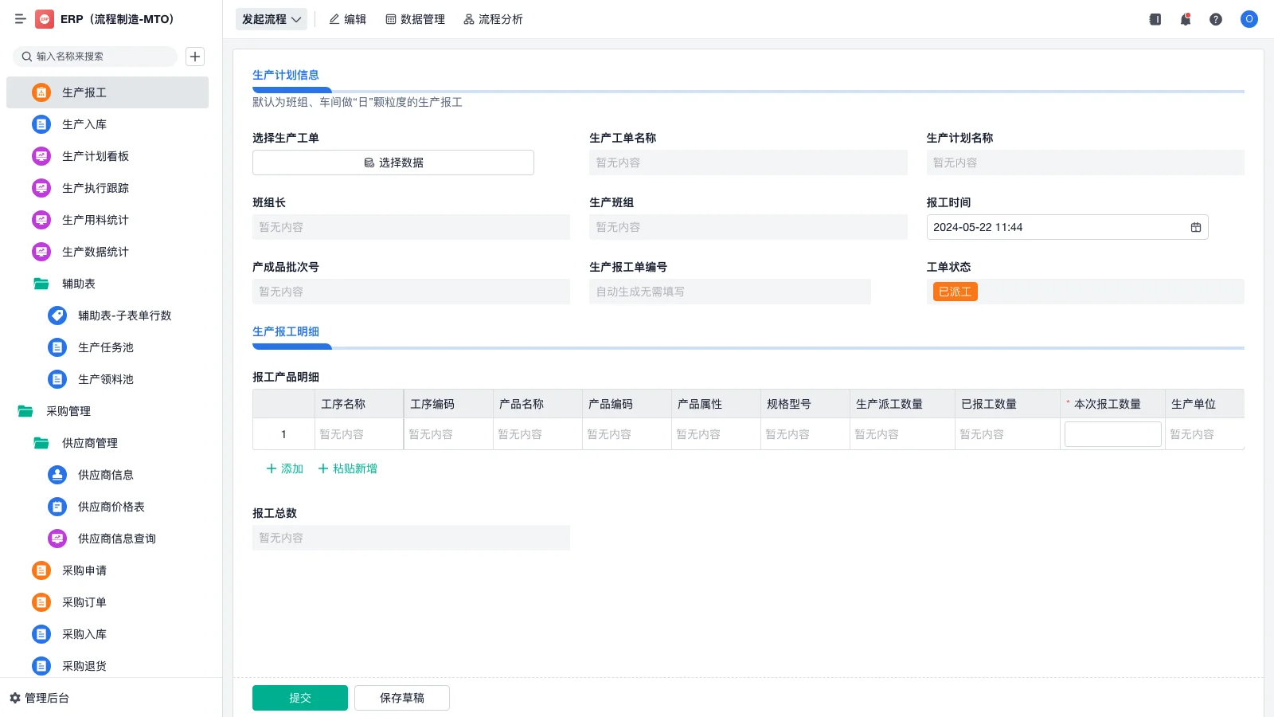Click row number 1 in 报工产品明细 table
The width and height of the screenshot is (1274, 717).
pyautogui.click(x=283, y=434)
